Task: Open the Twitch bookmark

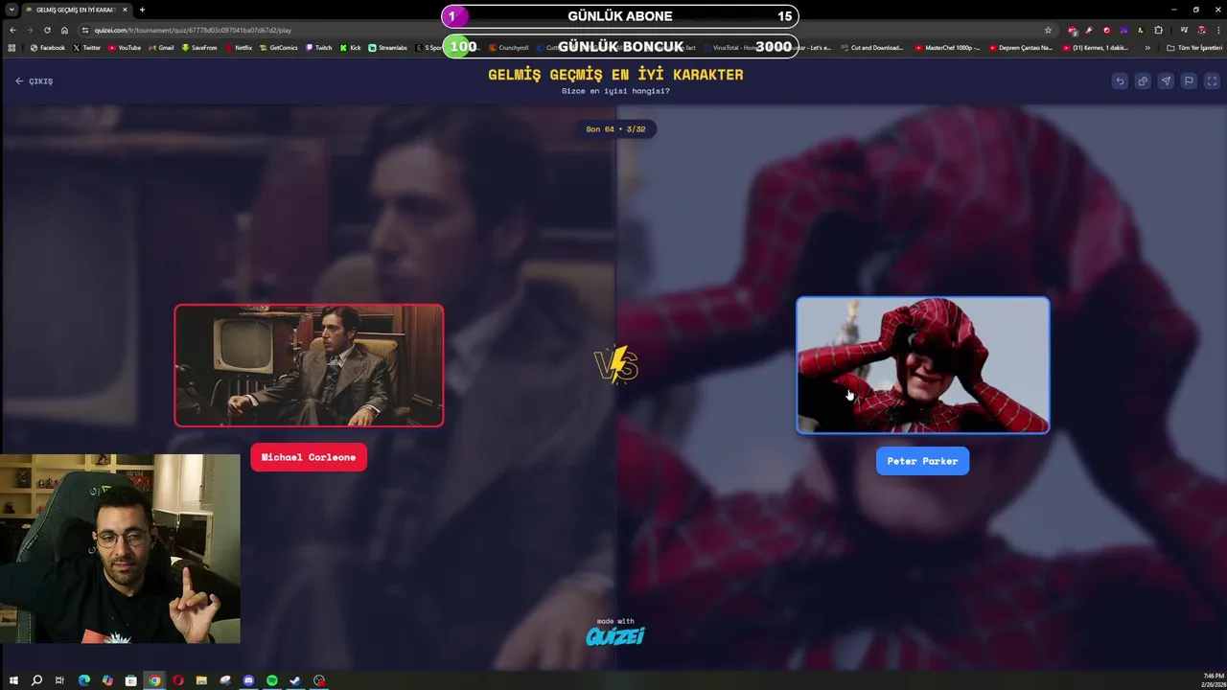Action: (318, 47)
